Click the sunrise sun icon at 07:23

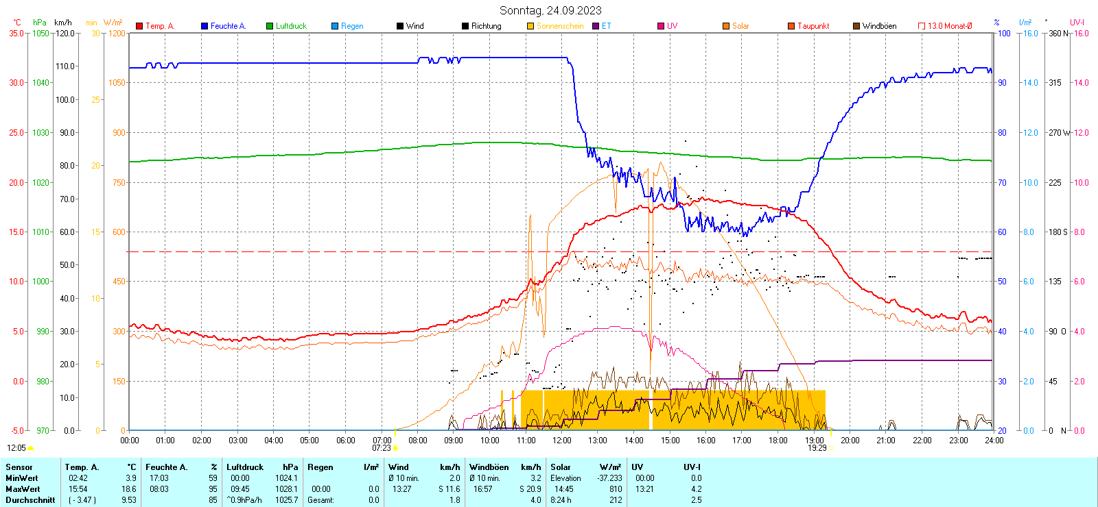(395, 448)
